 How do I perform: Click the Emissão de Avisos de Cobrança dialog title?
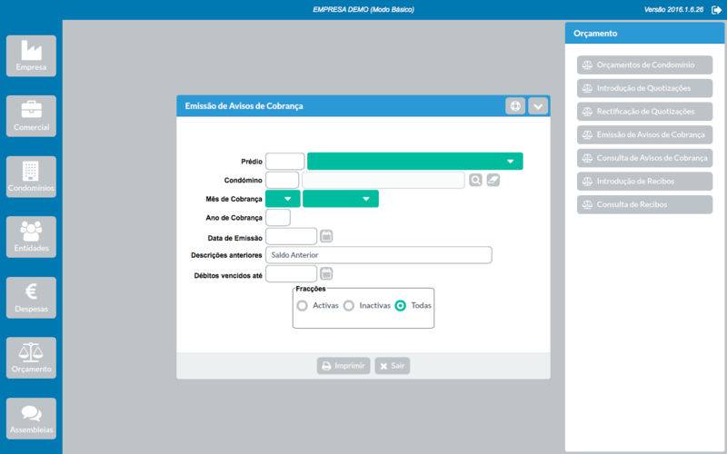coord(244,106)
